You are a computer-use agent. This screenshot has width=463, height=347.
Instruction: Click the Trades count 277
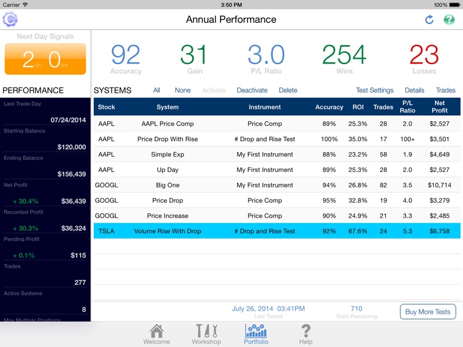point(80,282)
